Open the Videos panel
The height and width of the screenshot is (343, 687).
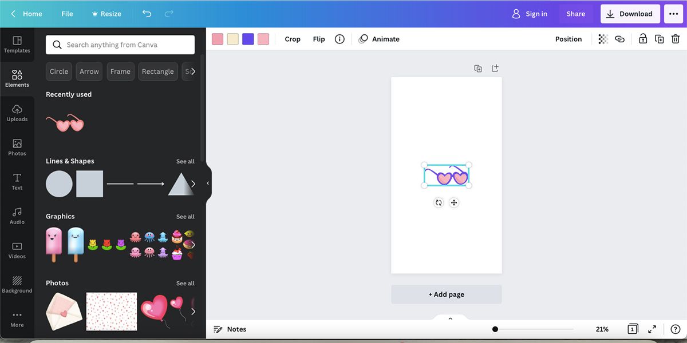[17, 250]
